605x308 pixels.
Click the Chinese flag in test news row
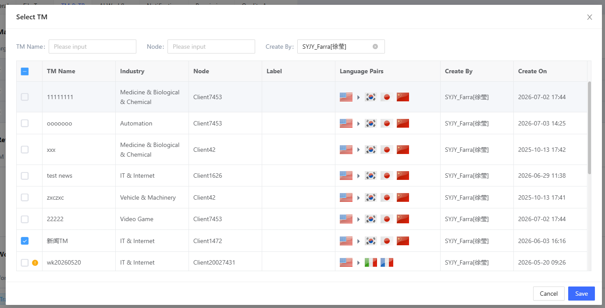pos(403,175)
